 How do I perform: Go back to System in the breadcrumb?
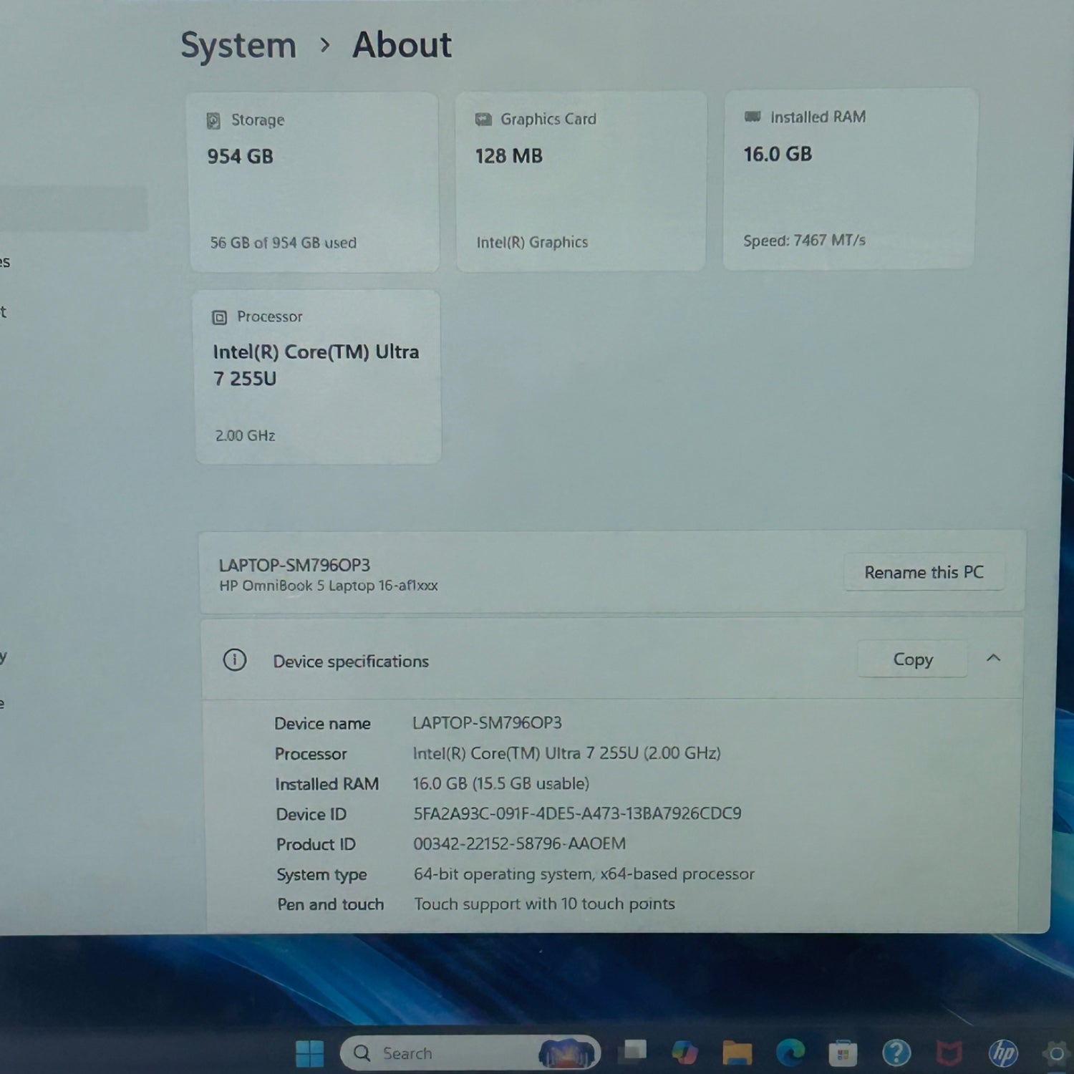(238, 46)
